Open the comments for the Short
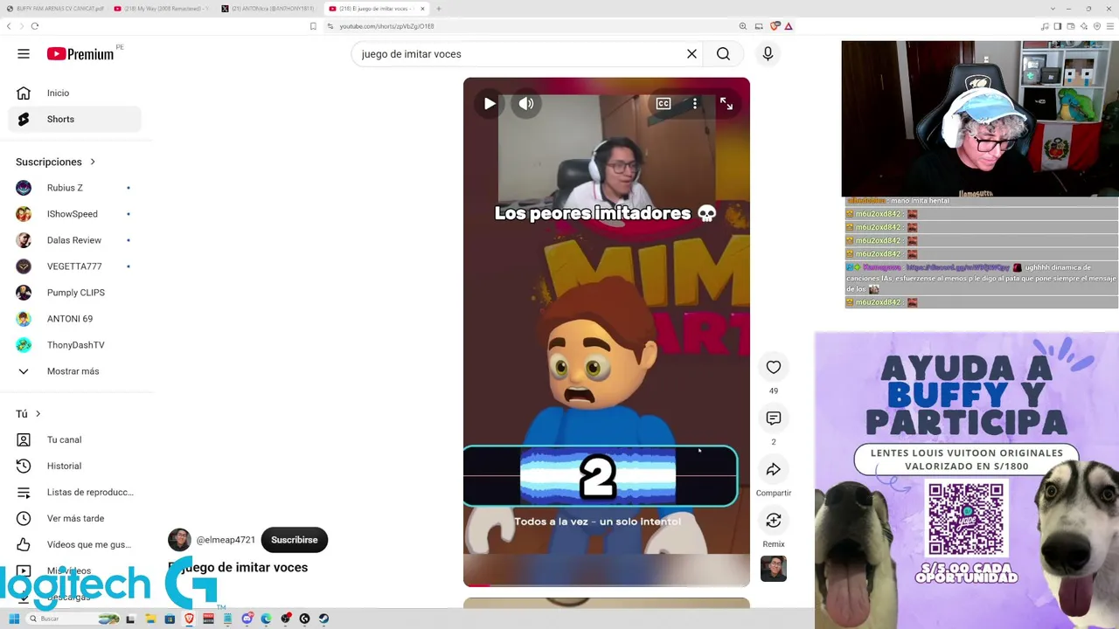 pyautogui.click(x=774, y=418)
